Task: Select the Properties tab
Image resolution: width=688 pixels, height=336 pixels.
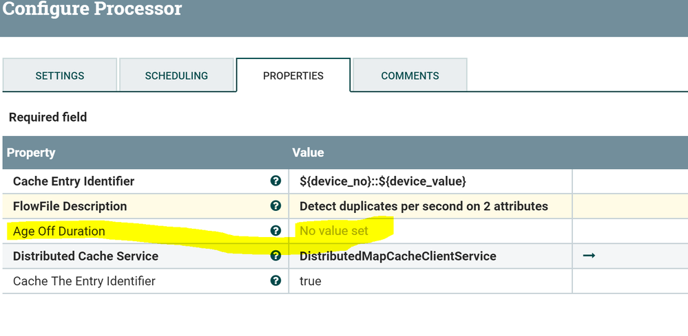Action: coord(293,76)
